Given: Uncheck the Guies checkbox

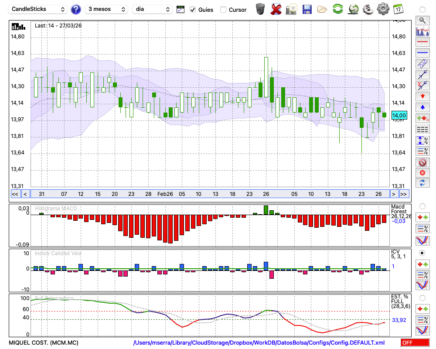Looking at the screenshot, I should tap(193, 10).
